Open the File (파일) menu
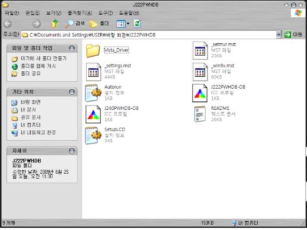Viewport: 307px width, 230px height. pos(12,13)
